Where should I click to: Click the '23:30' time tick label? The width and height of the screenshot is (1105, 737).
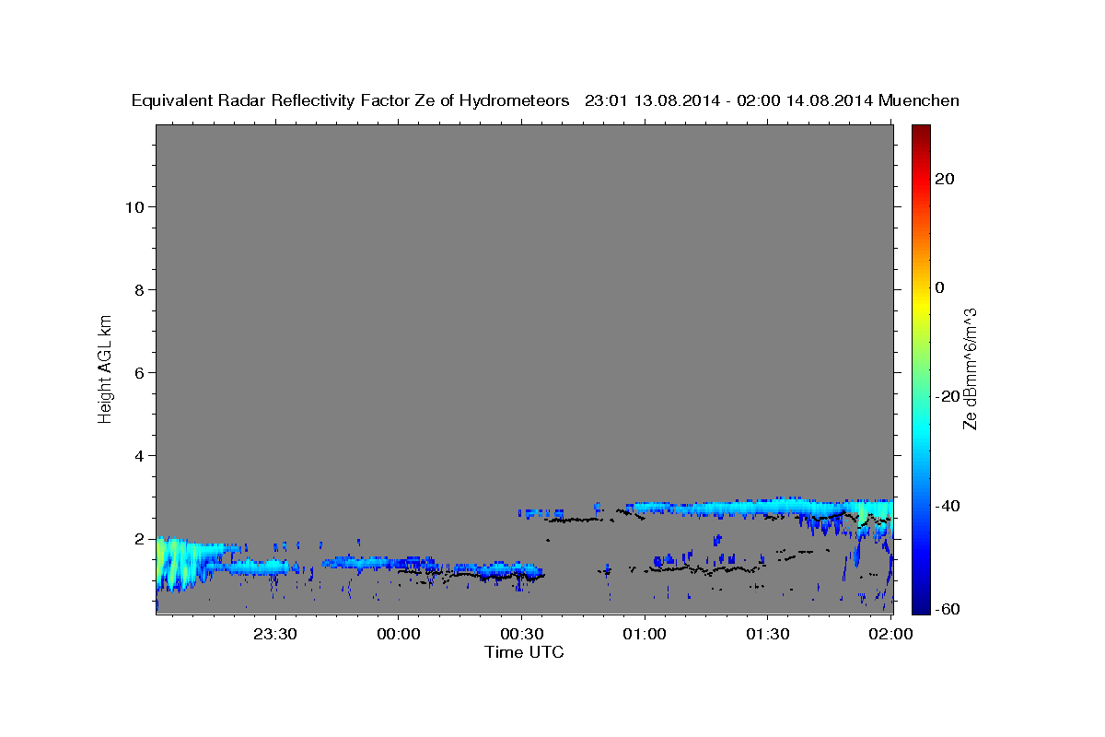point(275,634)
